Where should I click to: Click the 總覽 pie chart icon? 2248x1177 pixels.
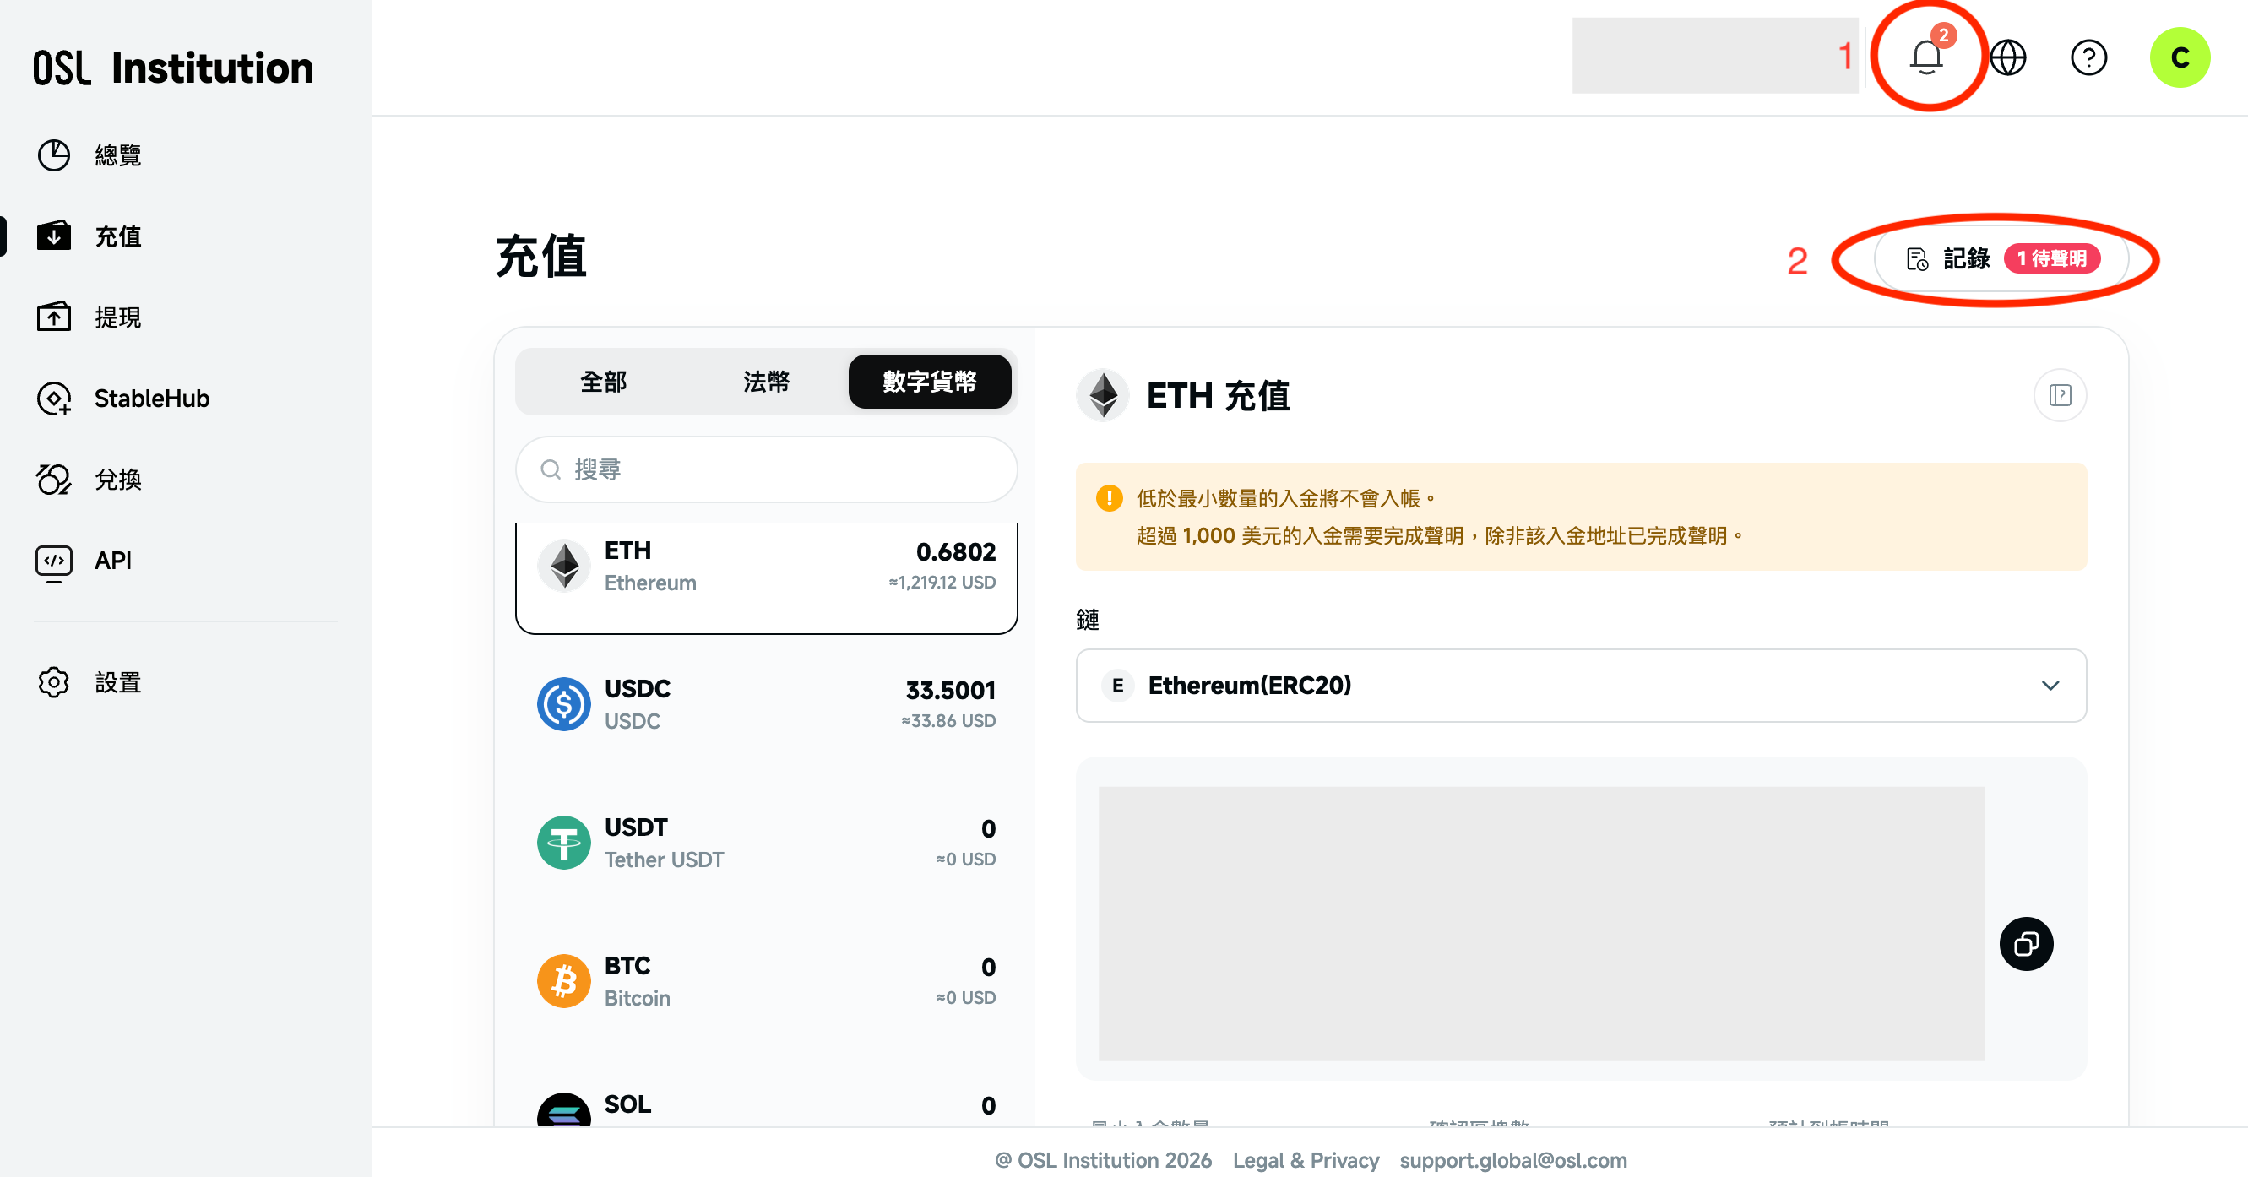53,155
